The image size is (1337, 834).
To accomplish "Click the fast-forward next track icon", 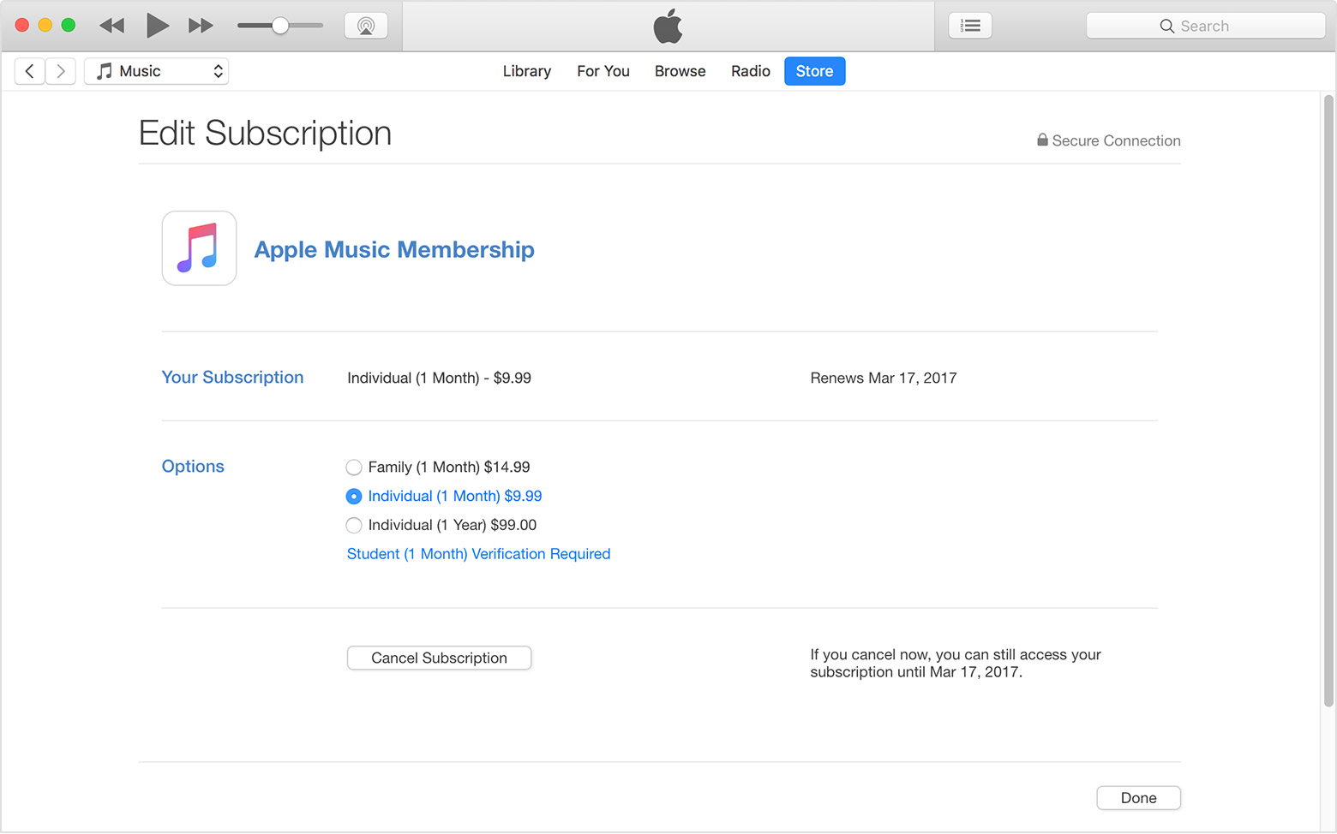I will click(201, 26).
